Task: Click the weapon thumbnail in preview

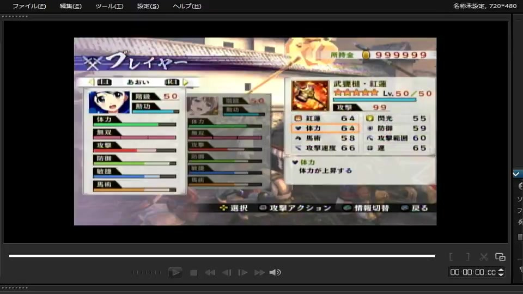Action: coord(310,96)
